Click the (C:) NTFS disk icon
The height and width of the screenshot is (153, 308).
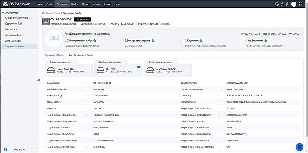(101, 70)
